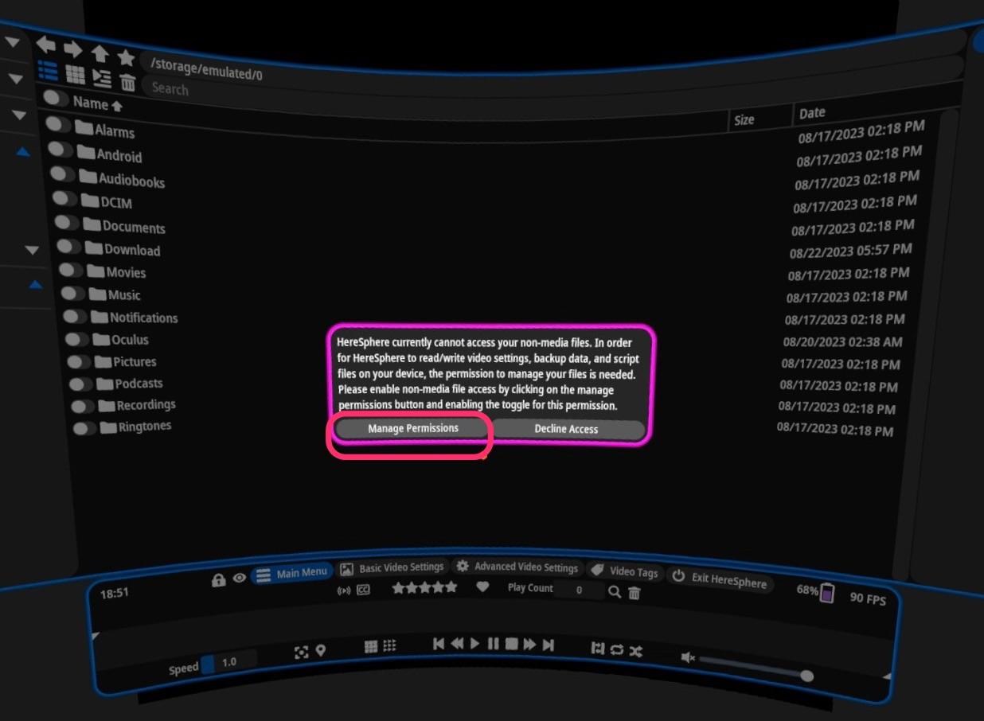984x721 pixels.
Task: Click the back arrow navigation icon
Action: tap(46, 45)
